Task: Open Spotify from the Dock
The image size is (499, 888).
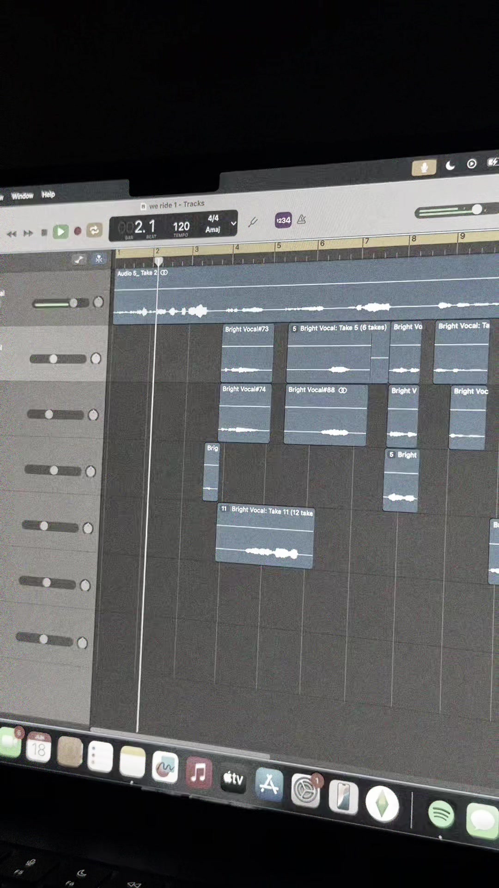Action: 441,814
